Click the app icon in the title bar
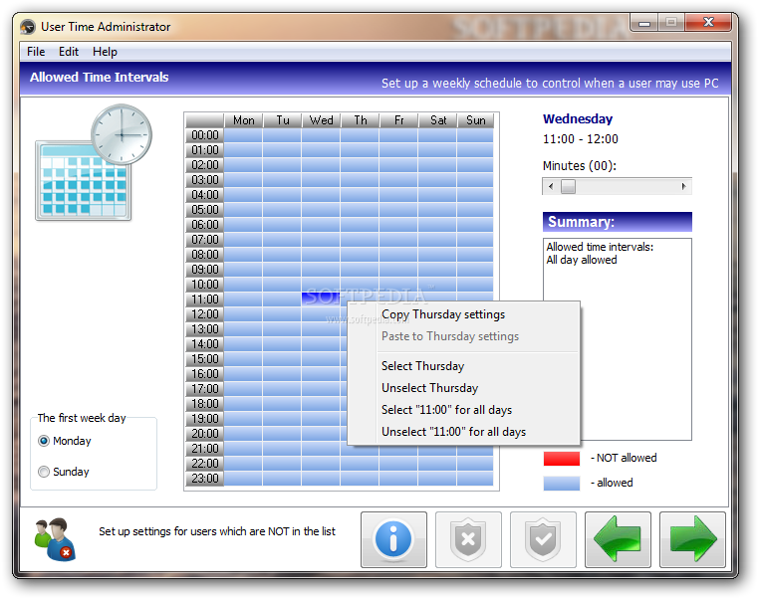The width and height of the screenshot is (759, 599). (28, 27)
